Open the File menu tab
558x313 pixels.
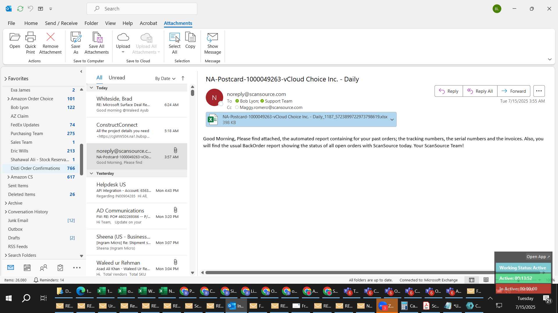click(x=11, y=23)
